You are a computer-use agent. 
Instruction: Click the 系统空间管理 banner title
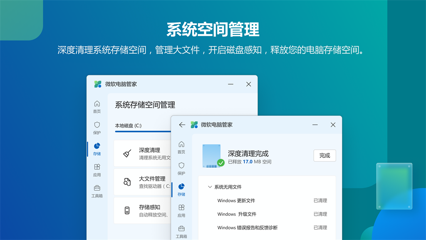point(213,30)
